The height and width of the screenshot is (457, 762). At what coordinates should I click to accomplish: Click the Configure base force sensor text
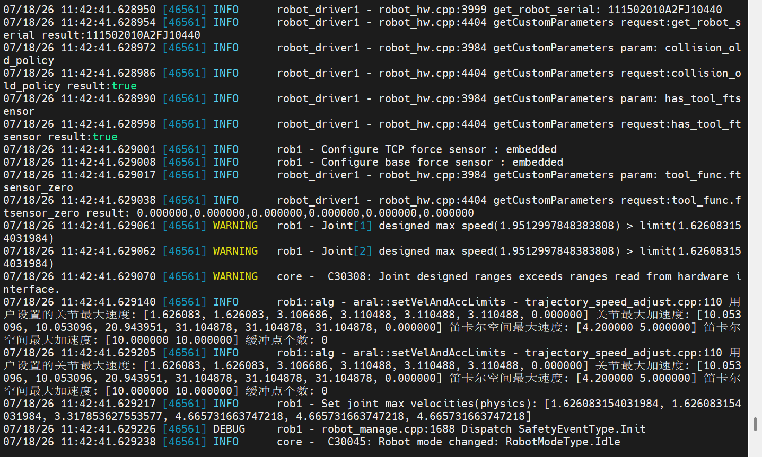407,162
